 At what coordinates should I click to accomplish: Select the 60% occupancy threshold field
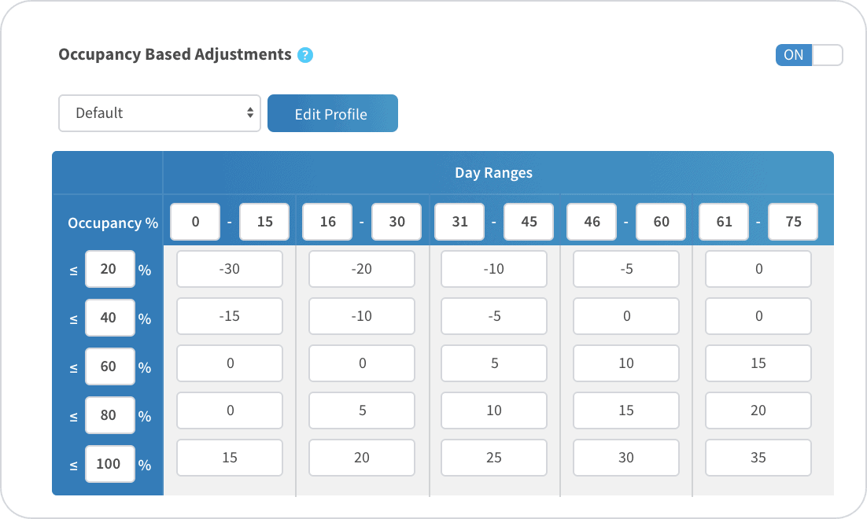[109, 366]
